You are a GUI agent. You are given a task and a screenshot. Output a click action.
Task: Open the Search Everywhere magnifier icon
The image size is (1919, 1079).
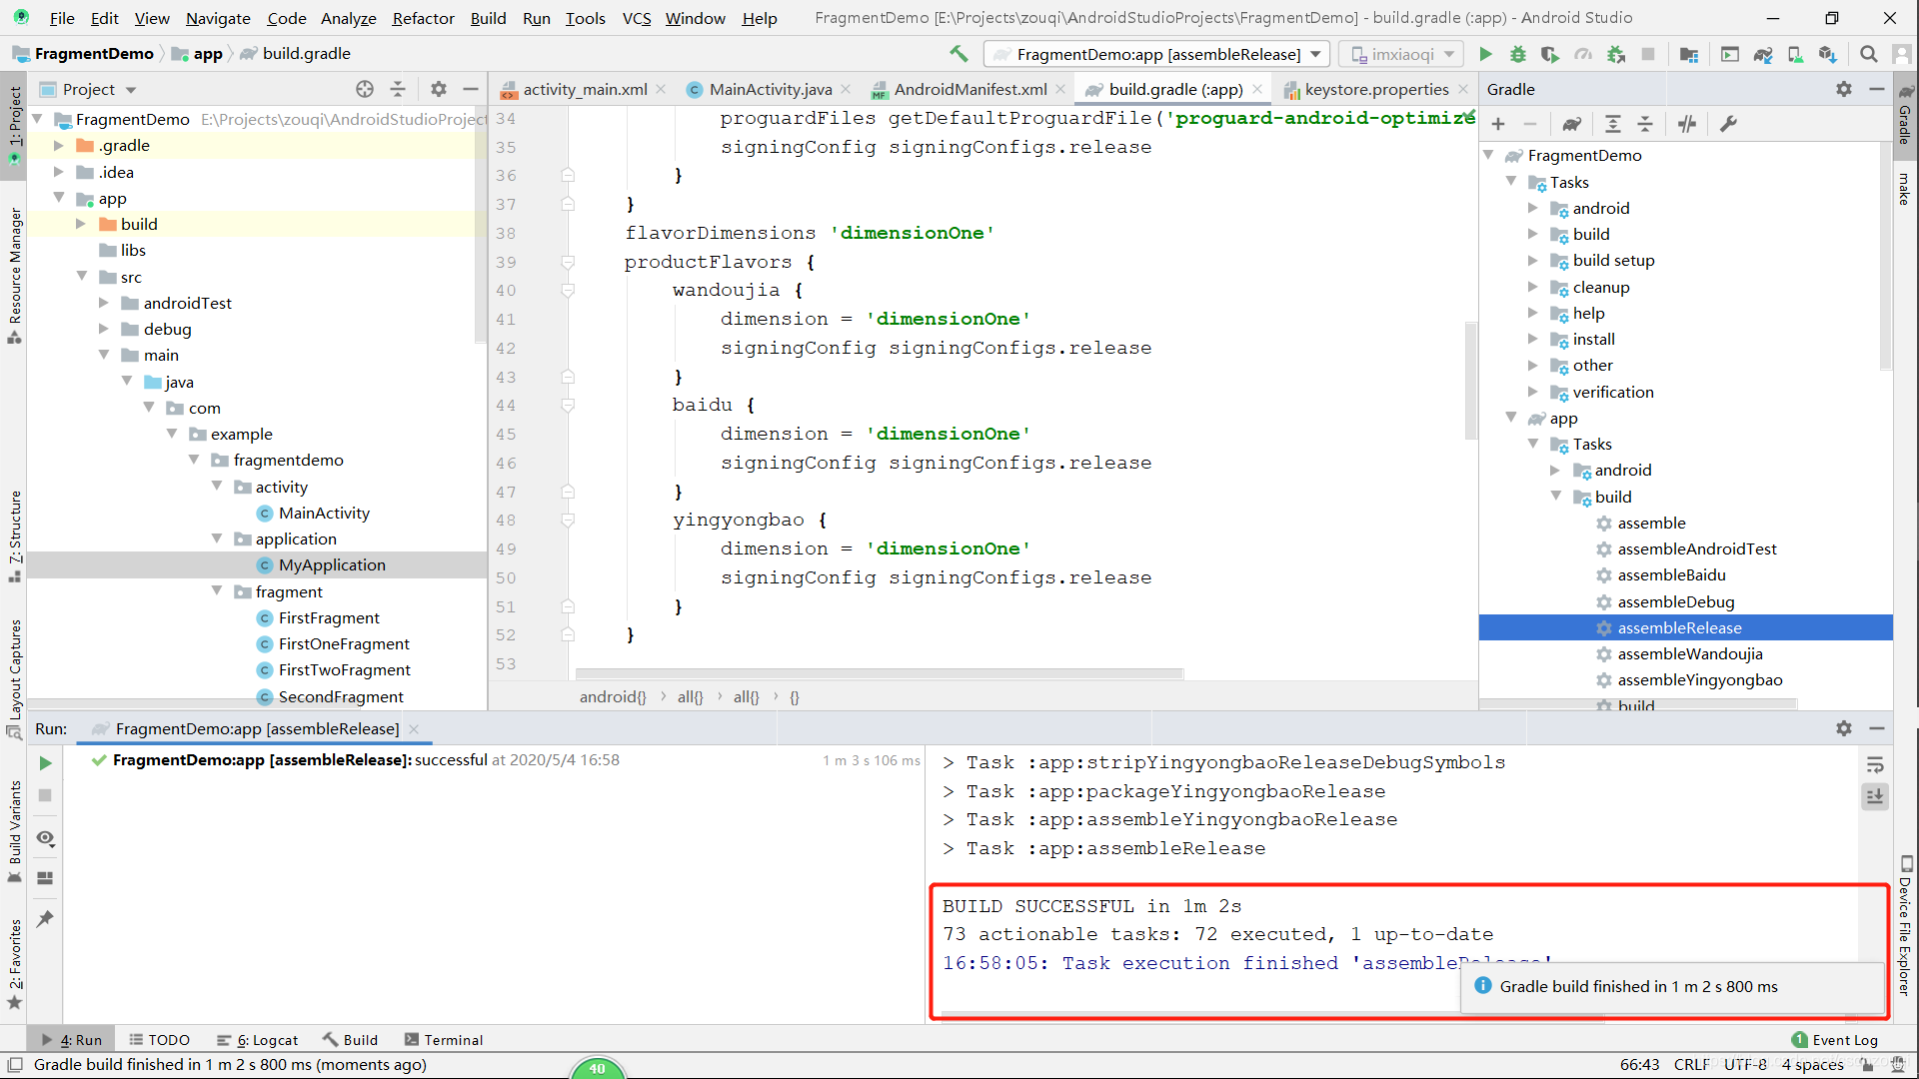(x=1868, y=54)
